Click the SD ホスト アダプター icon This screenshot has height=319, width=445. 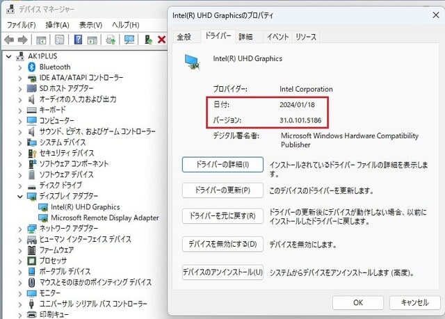[x=32, y=88]
